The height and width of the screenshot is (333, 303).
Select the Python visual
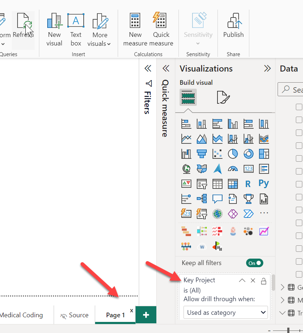point(264,183)
